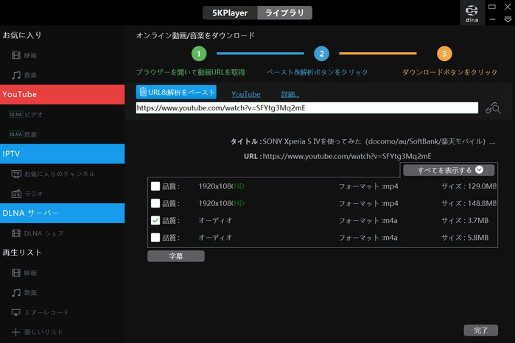Select the DLNA サーバー section
Viewport: 515px width, 343px height.
(x=63, y=213)
